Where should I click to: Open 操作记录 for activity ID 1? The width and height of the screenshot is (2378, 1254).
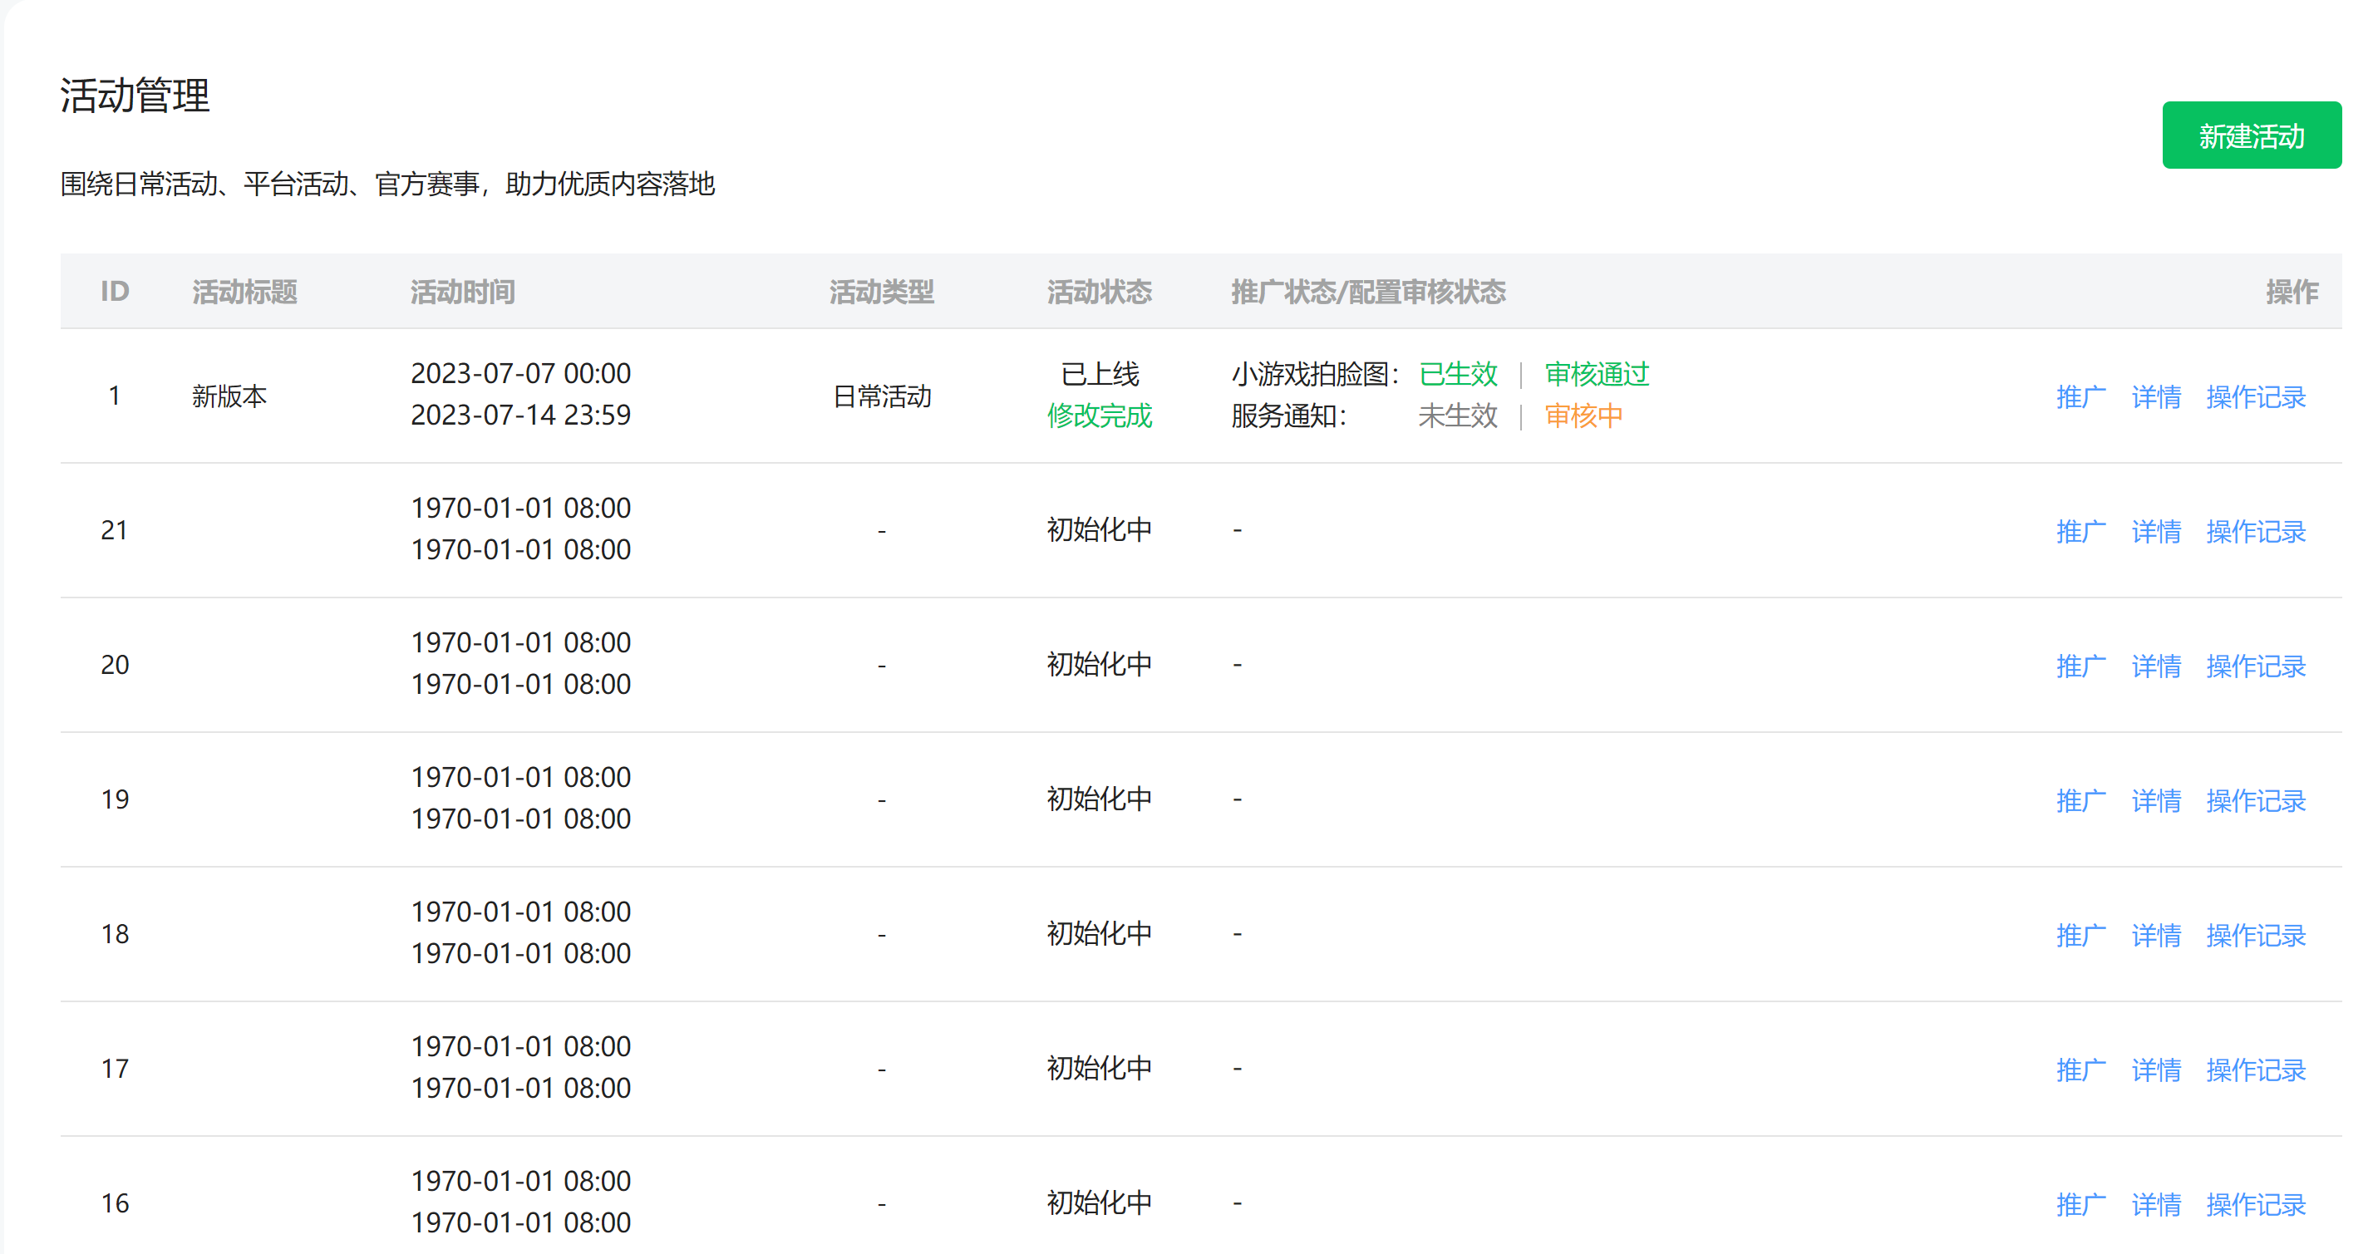pos(2255,396)
